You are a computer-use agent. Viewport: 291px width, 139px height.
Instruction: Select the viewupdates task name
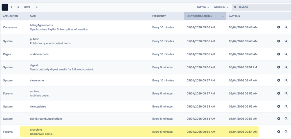point(38,107)
